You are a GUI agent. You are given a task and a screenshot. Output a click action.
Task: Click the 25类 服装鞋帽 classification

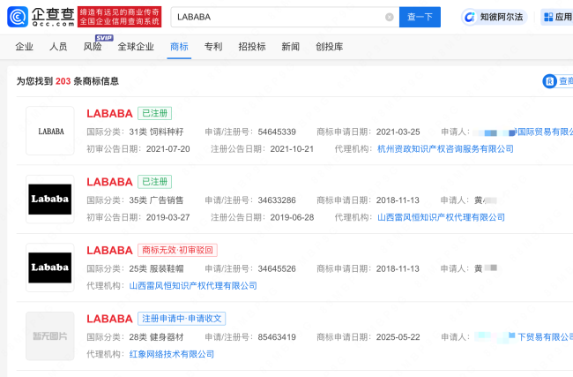click(x=156, y=268)
